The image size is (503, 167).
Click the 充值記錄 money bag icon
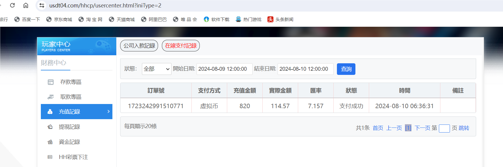click(x=50, y=111)
